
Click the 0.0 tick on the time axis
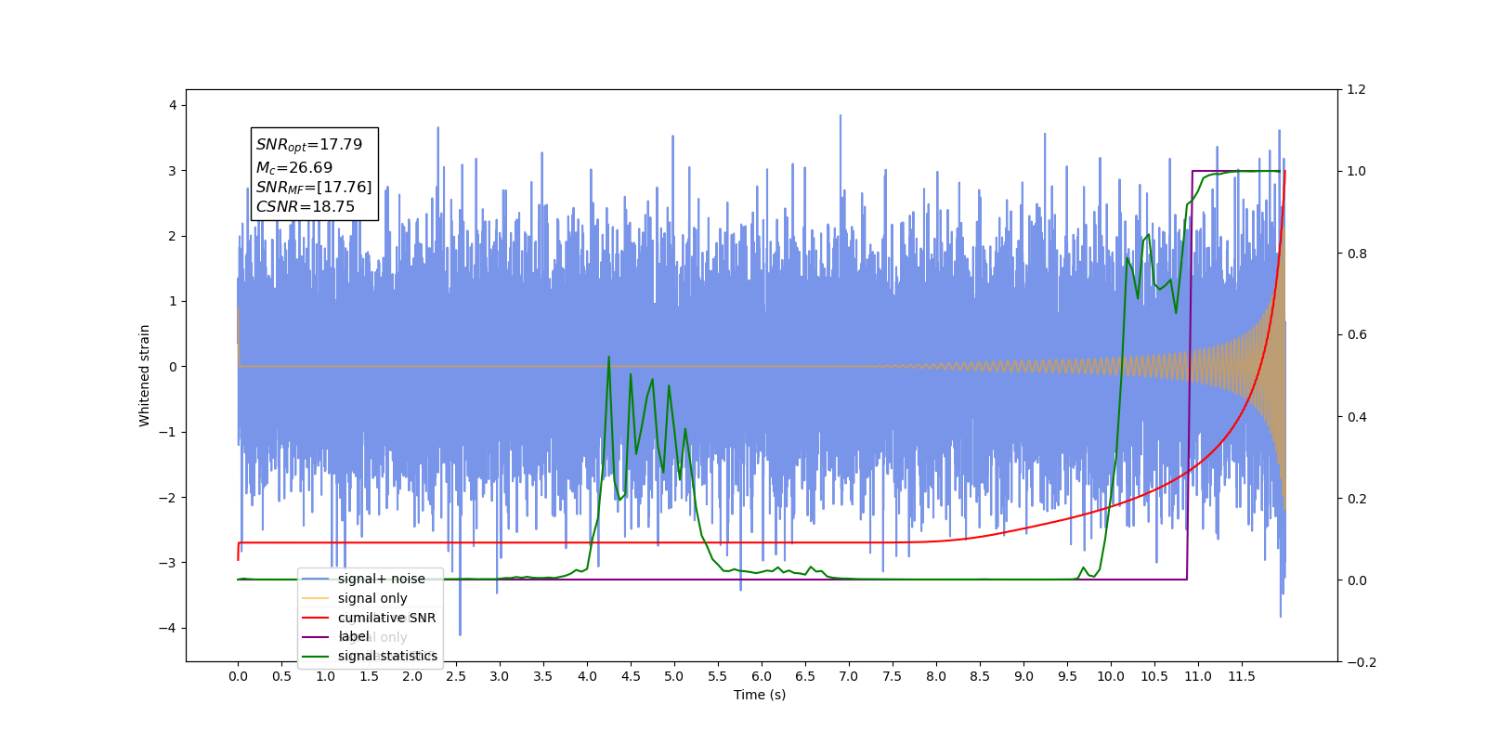point(238,676)
